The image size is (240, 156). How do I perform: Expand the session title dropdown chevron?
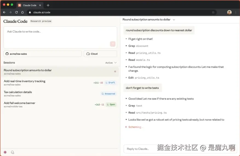click(174, 20)
